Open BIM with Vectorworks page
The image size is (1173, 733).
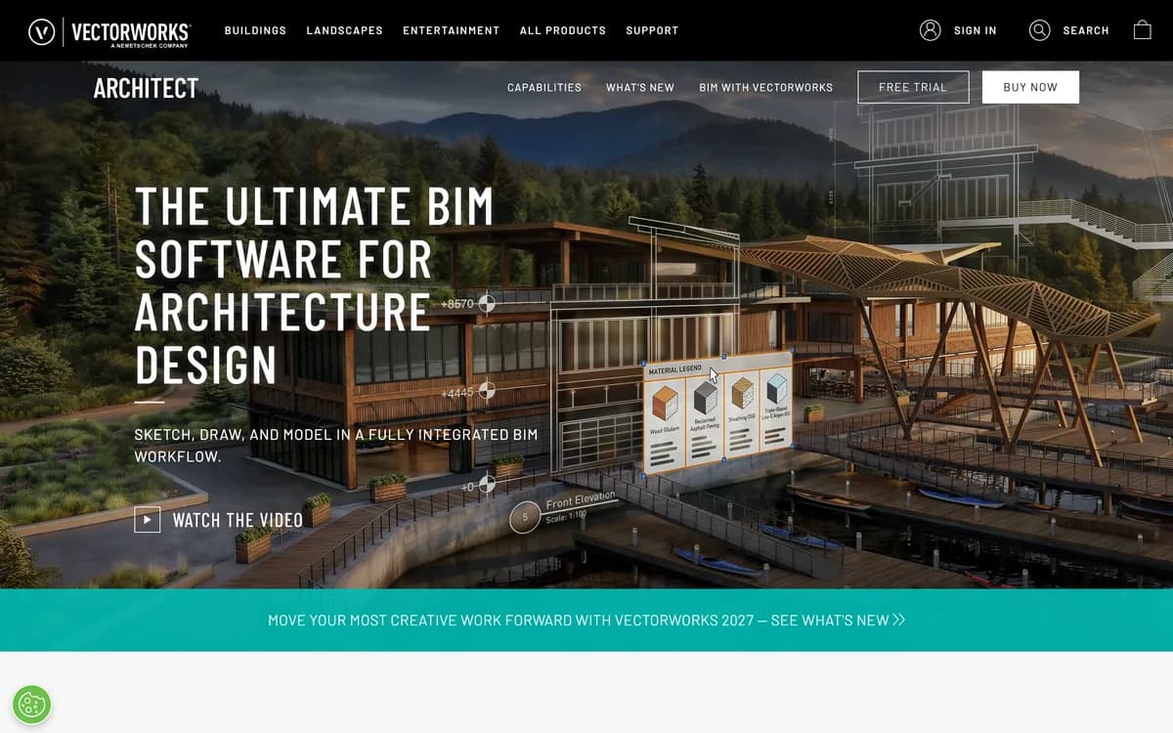tap(766, 87)
